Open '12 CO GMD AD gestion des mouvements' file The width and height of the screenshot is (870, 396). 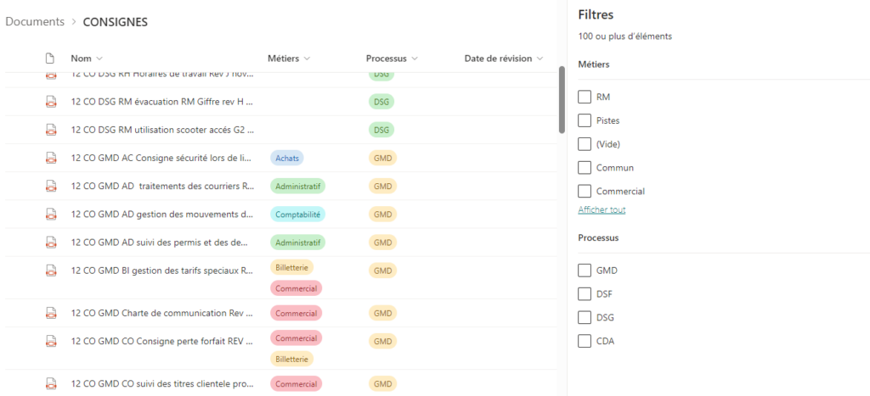pyautogui.click(x=162, y=215)
